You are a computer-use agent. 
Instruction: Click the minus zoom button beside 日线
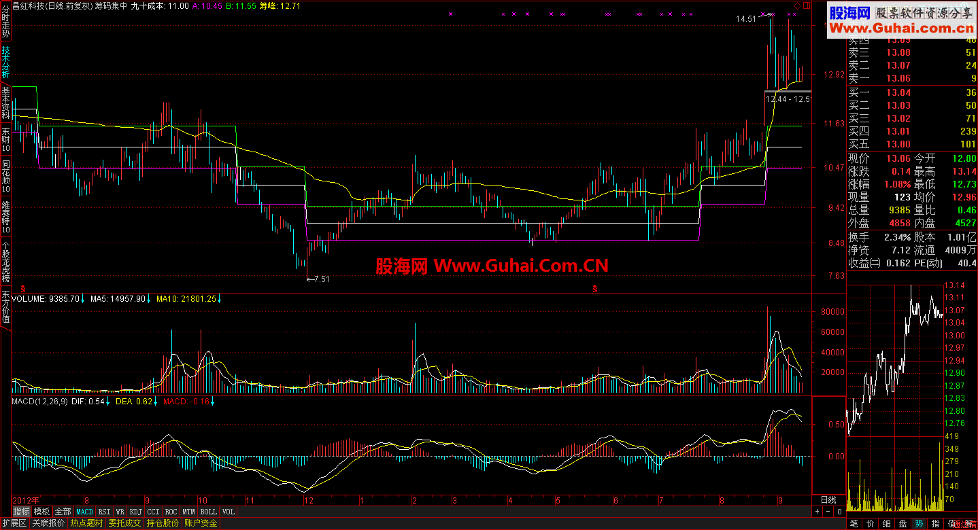[828, 512]
